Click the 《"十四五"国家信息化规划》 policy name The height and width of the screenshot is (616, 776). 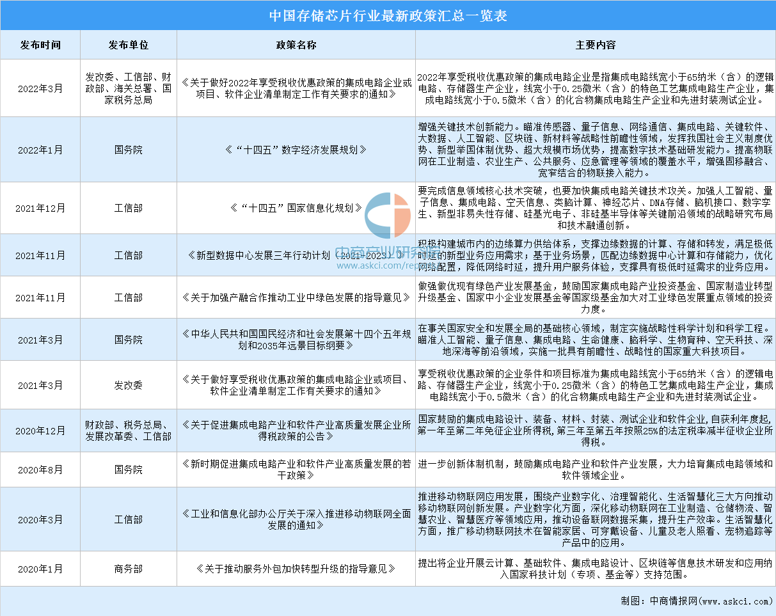[x=296, y=208]
